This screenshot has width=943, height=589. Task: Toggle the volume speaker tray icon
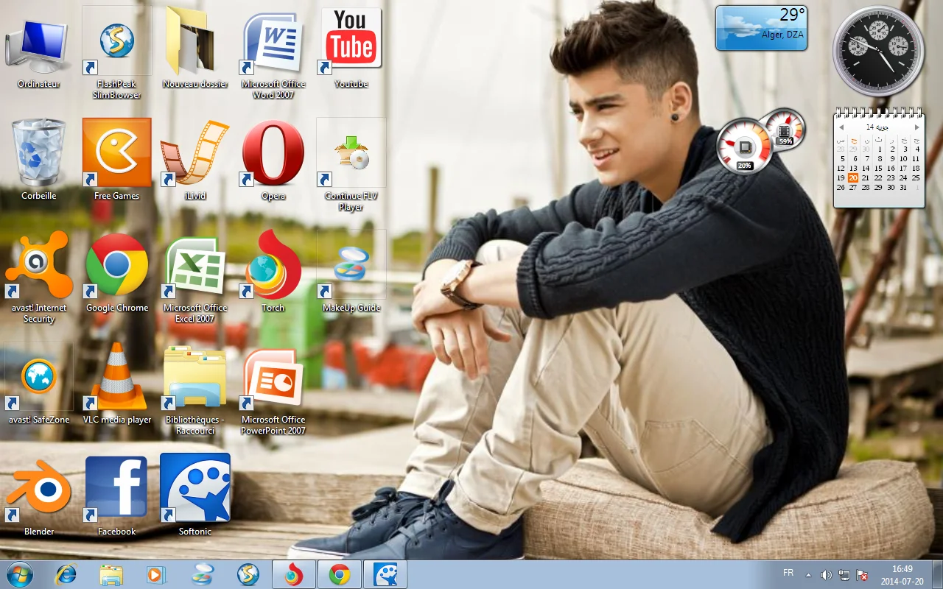tap(826, 574)
